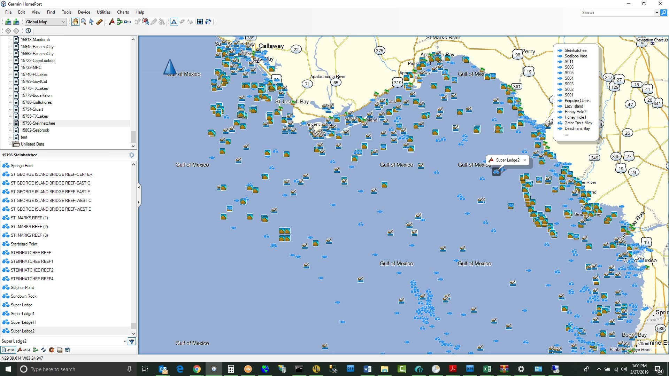Open Microsoft Edge from the taskbar
The image size is (669, 376).
coord(180,369)
